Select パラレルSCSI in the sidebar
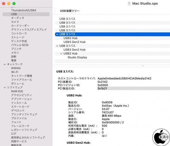The height and width of the screenshot is (146, 170). tap(20, 45)
